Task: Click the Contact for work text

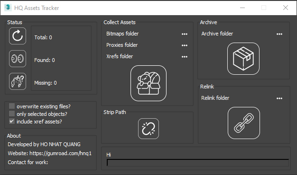Action: coord(28,162)
